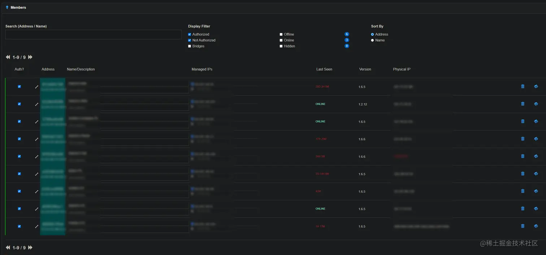
Task: Click the Address column header
Action: coord(48,69)
